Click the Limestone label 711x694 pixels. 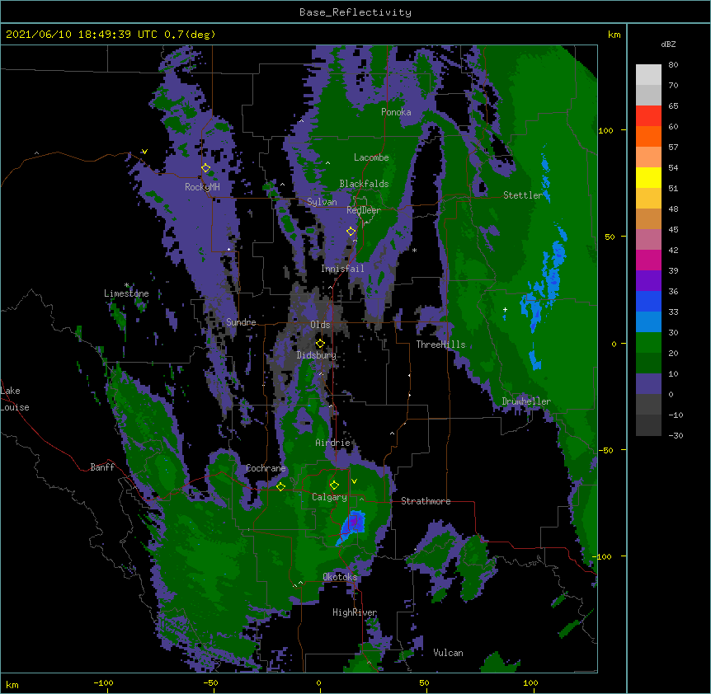(x=126, y=293)
